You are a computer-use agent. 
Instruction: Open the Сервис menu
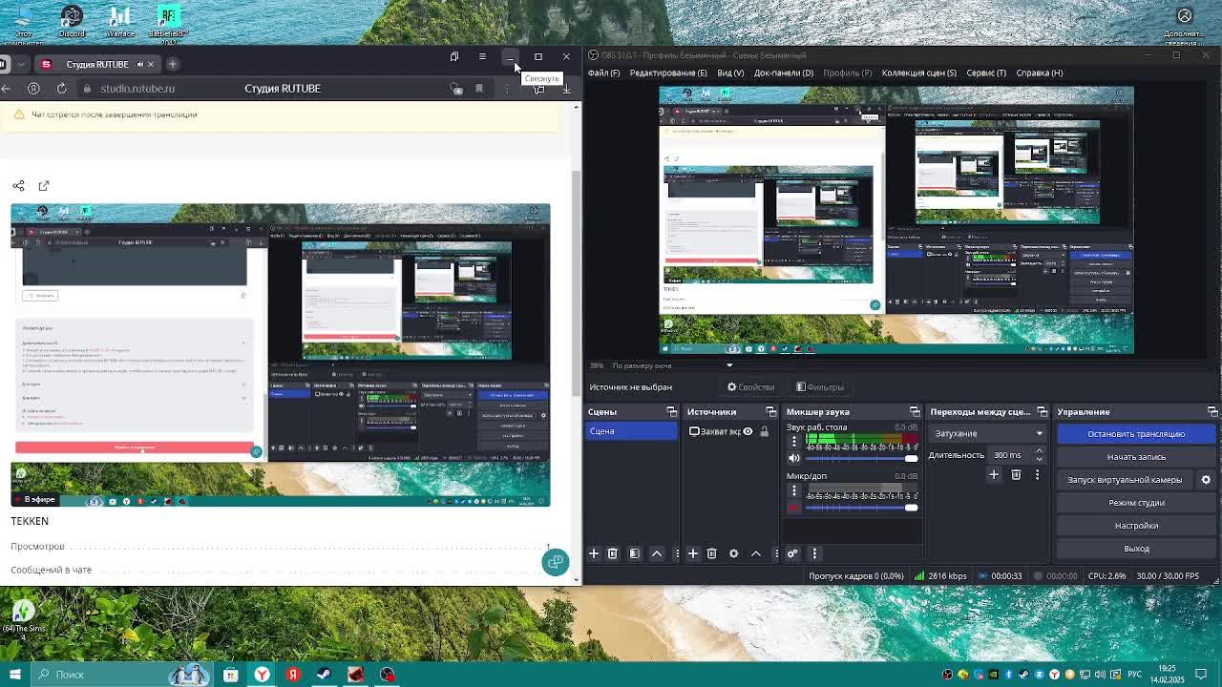tap(986, 73)
